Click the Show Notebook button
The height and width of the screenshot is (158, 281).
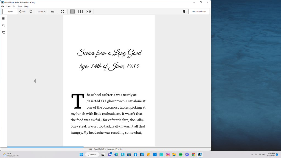click(199, 12)
